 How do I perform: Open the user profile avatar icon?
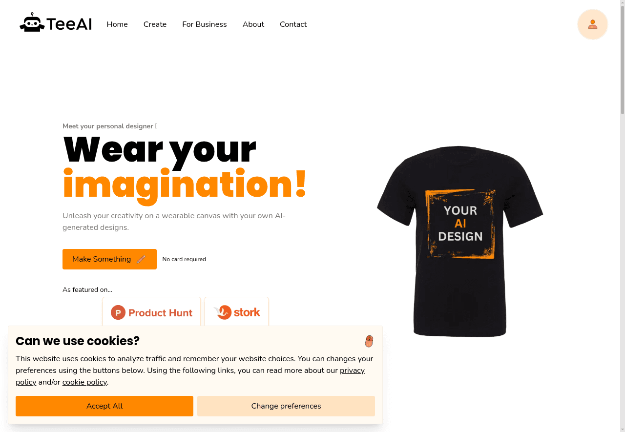592,24
